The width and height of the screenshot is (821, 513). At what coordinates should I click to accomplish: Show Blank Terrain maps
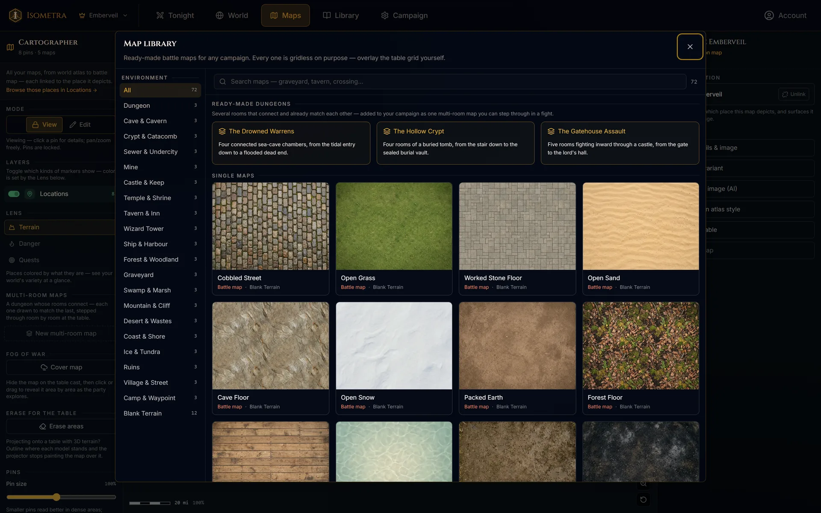160,413
